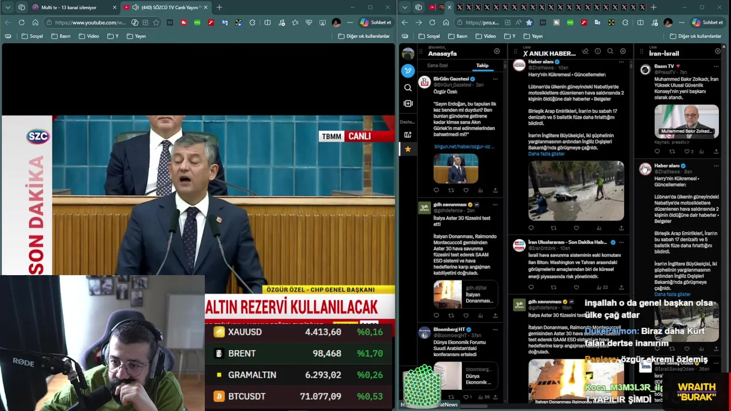Close the SÖZCÜ TV Canlı Yayını tab
Image resolution: width=731 pixels, height=411 pixels.
[x=206, y=7]
